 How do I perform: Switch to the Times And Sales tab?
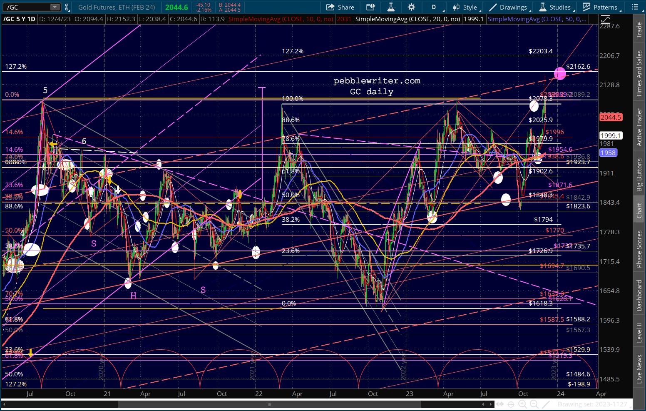tap(639, 74)
